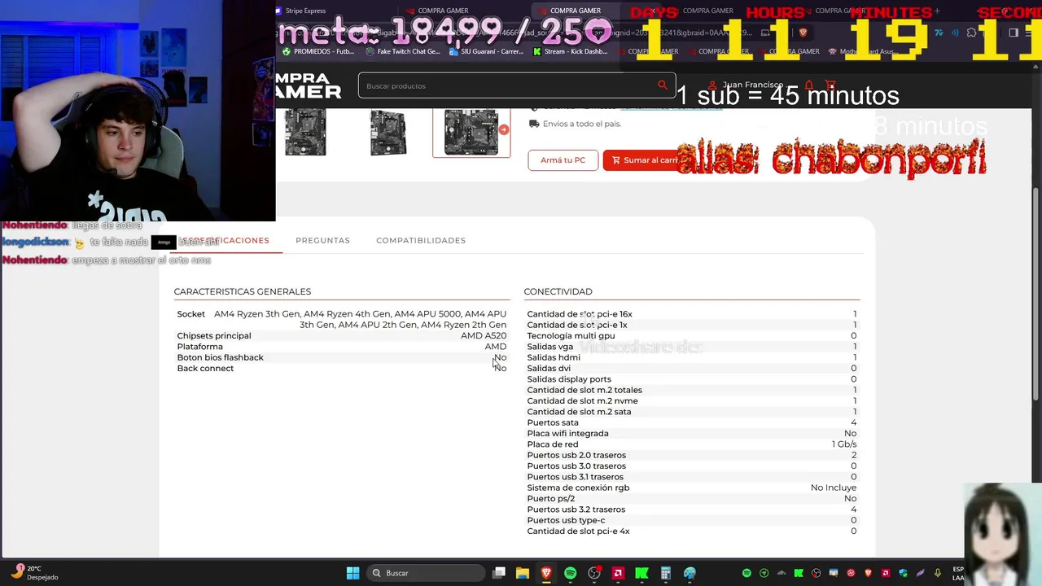This screenshot has height=586, width=1042.
Task: Open the Stream - Kick Dashboard bookmark
Action: (x=571, y=51)
